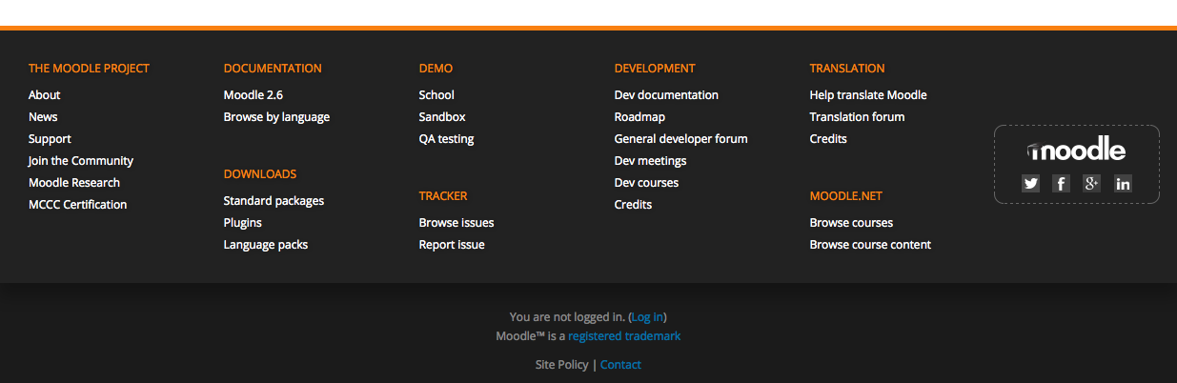Open Standard packages downloads
1177x383 pixels.
coord(274,201)
